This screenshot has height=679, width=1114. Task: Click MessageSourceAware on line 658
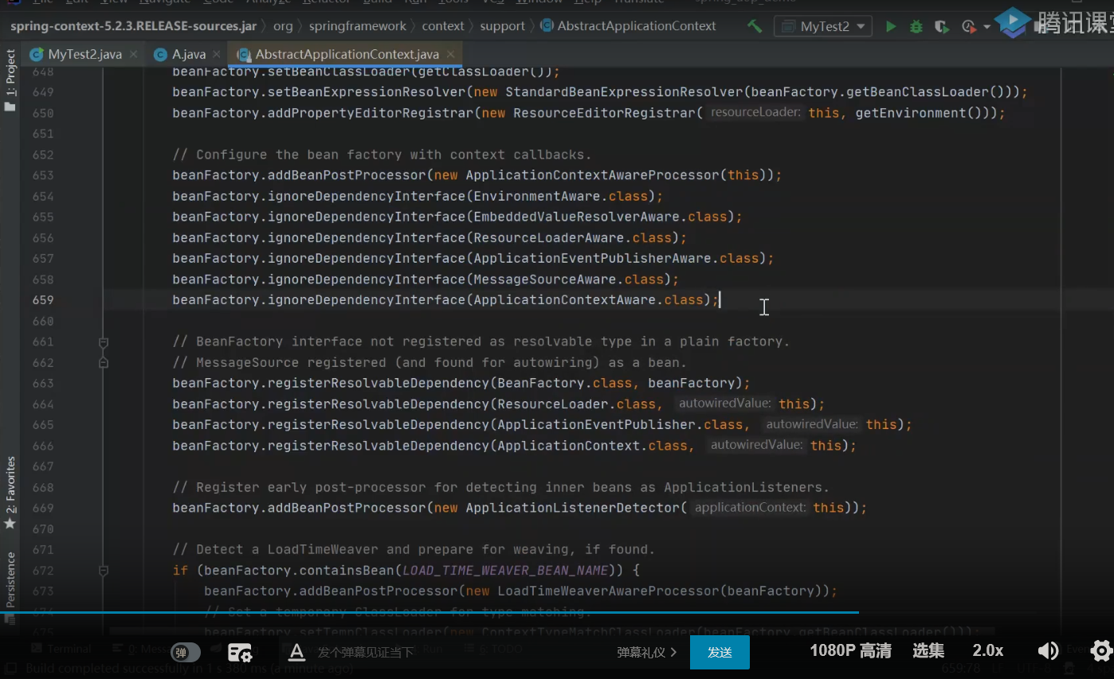(544, 279)
